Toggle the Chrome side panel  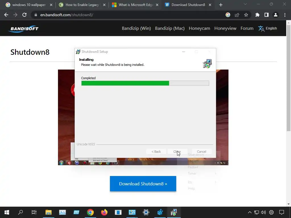click(267, 15)
